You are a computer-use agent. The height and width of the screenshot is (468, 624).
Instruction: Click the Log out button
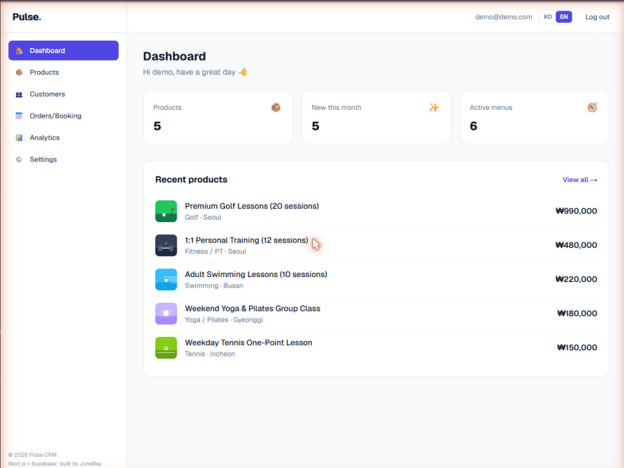[x=597, y=17]
